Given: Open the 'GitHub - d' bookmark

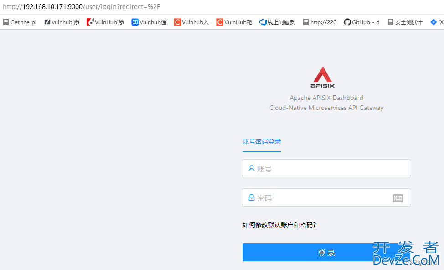Looking at the screenshot, I should 361,22.
